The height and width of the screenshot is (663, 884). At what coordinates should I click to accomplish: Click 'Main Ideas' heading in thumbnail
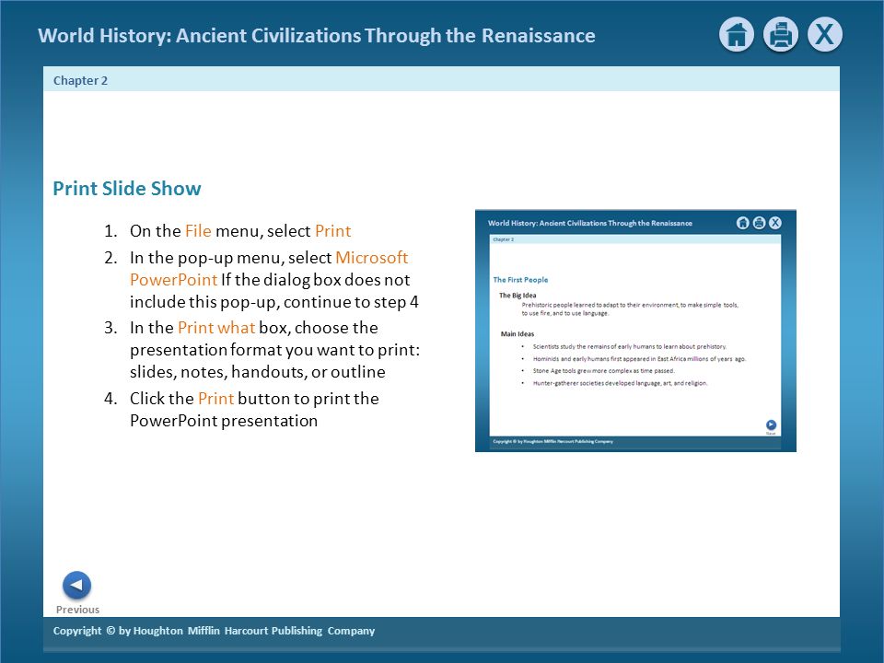tap(517, 333)
